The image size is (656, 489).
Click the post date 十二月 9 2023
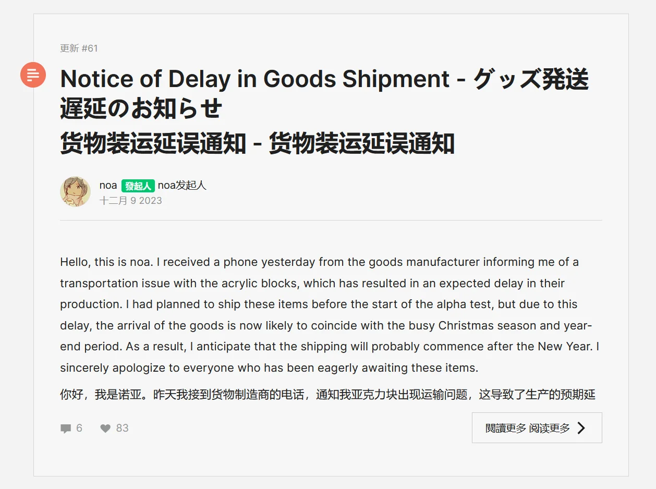pyautogui.click(x=130, y=201)
